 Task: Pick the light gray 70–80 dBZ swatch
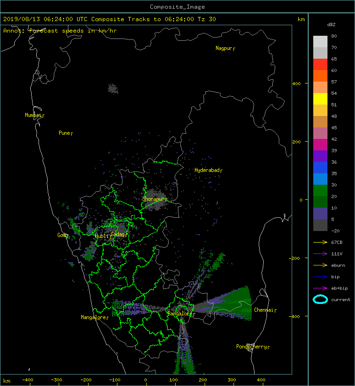click(x=320, y=41)
